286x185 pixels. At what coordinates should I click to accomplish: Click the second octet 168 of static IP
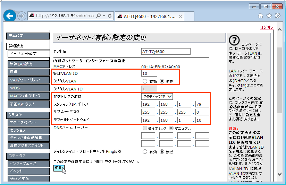pyautogui.click(x=166, y=104)
